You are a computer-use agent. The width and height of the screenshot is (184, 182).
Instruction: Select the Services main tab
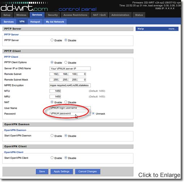coord(37,15)
